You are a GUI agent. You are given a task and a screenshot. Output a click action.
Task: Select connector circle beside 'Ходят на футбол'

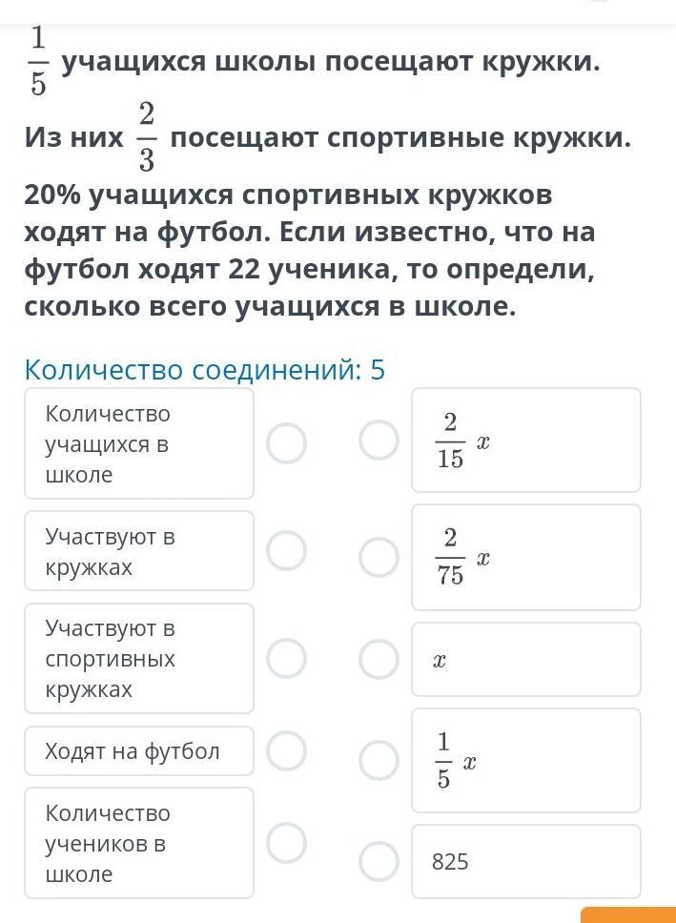286,750
